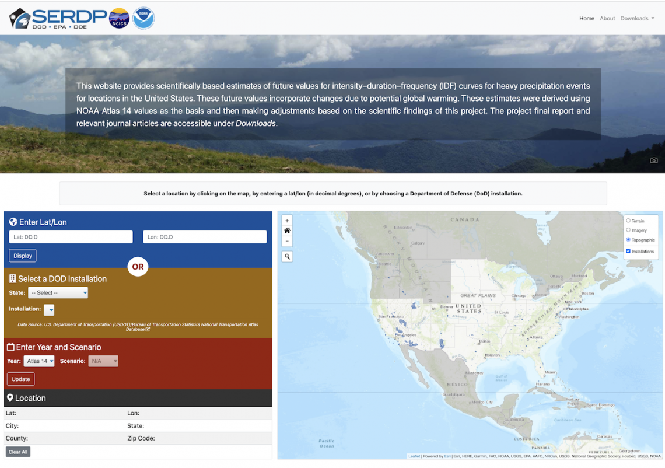Click the 'City:' label
The width and height of the screenshot is (665, 468).
12,425
